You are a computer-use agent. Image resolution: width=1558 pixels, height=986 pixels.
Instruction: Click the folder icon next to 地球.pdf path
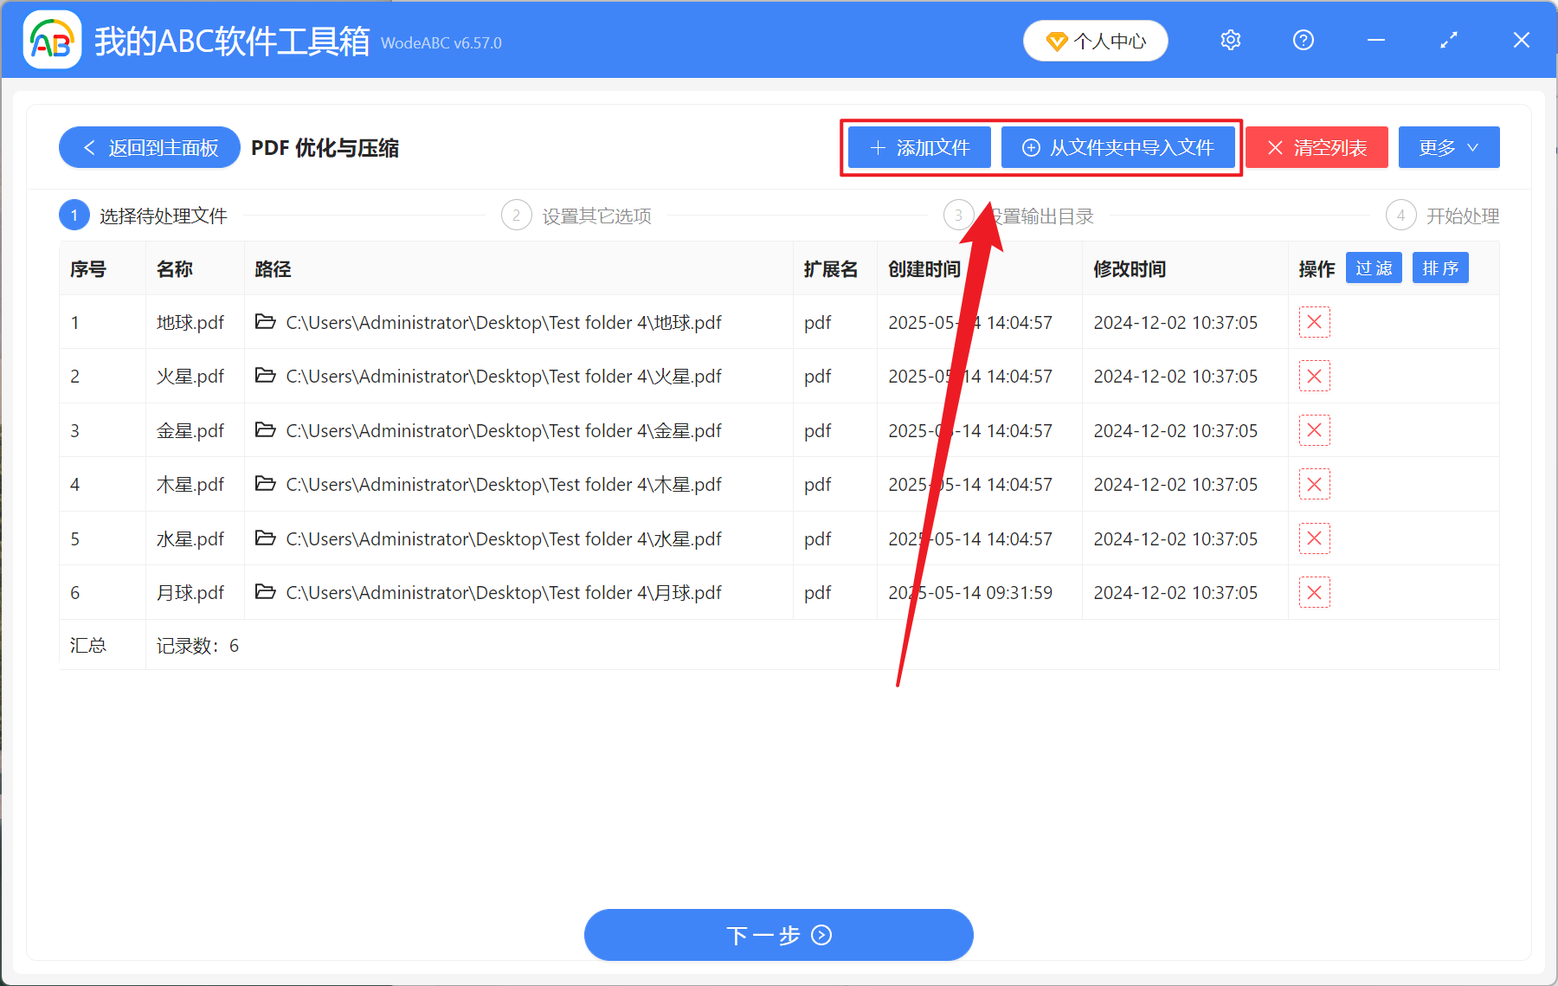[265, 322]
